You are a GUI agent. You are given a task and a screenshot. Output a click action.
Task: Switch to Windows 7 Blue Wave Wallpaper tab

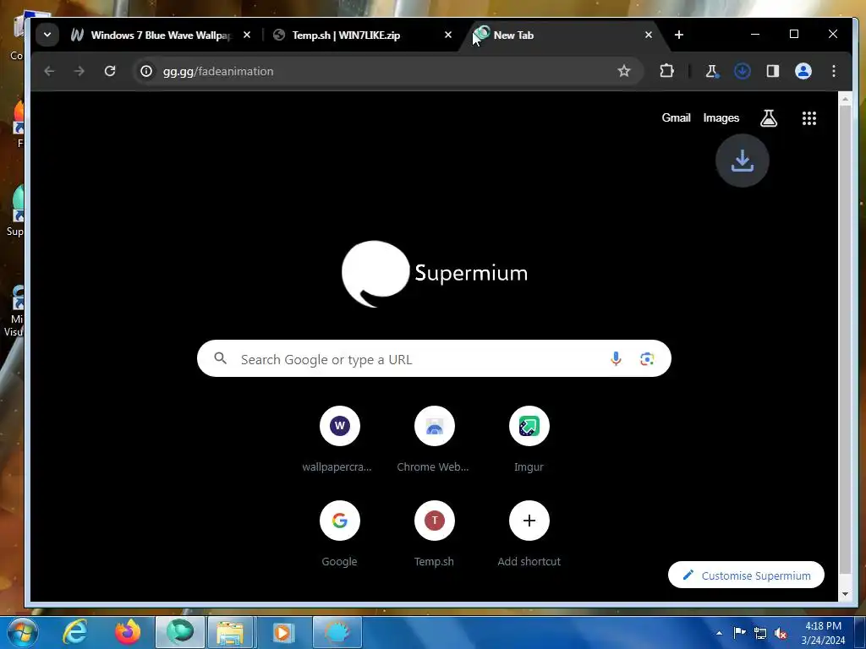[160, 35]
